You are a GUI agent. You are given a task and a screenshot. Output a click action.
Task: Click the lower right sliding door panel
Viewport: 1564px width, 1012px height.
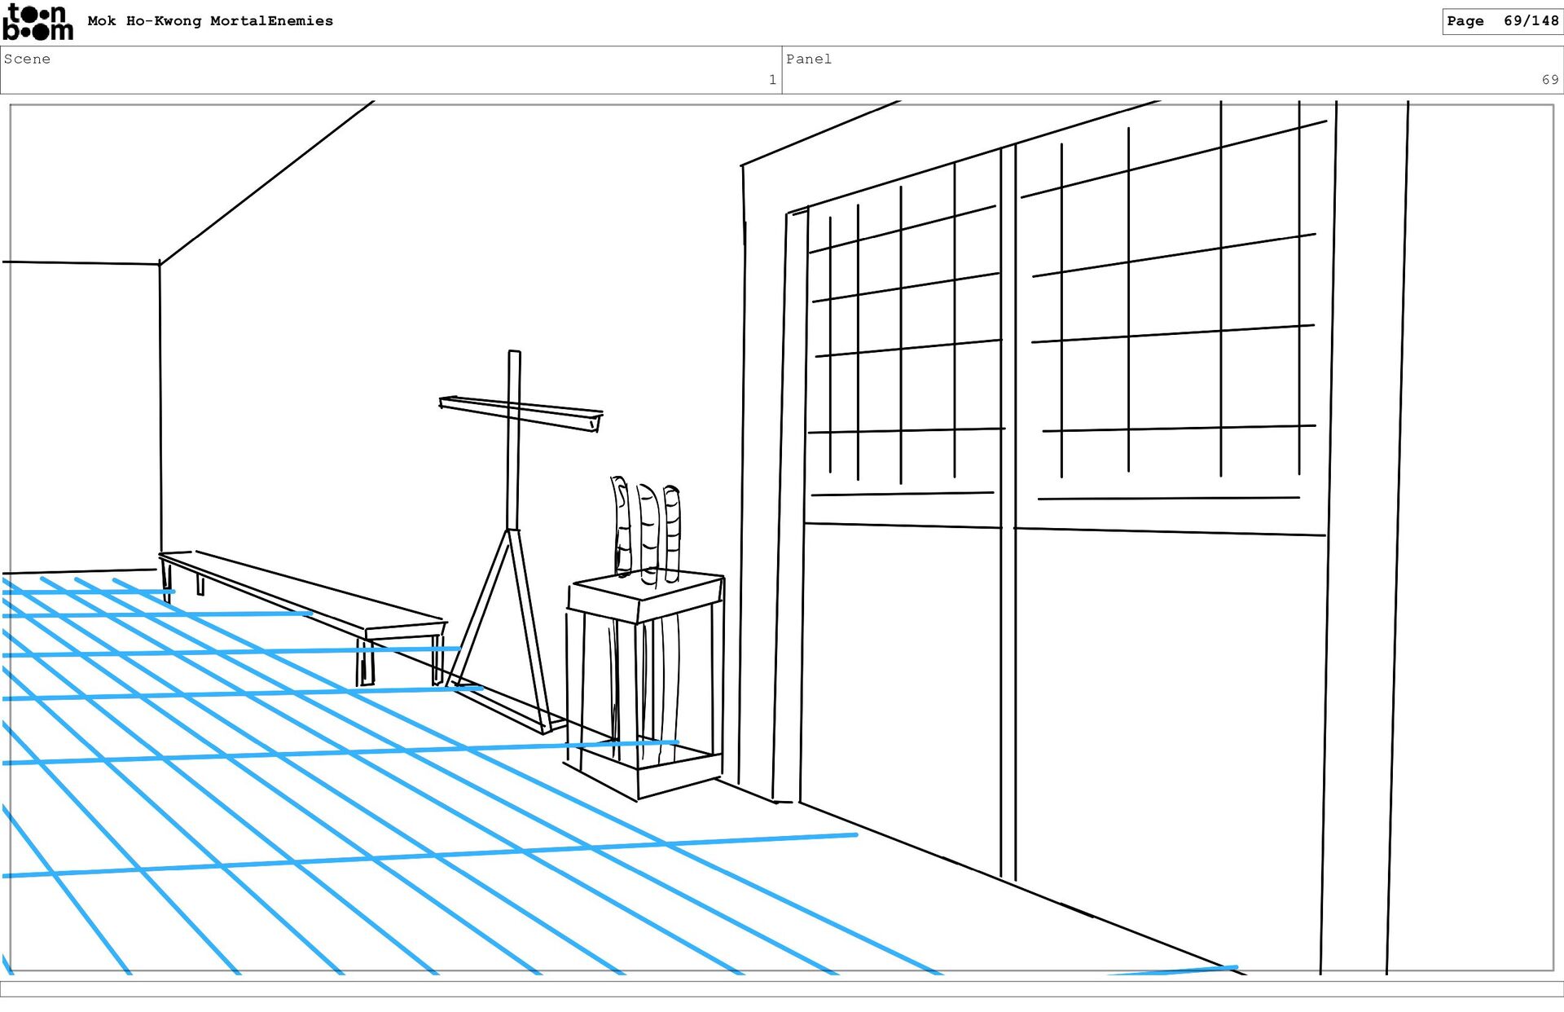tap(1169, 717)
